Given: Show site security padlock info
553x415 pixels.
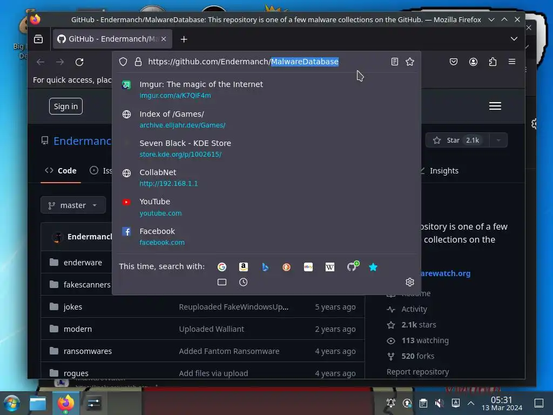Looking at the screenshot, I should [x=138, y=62].
